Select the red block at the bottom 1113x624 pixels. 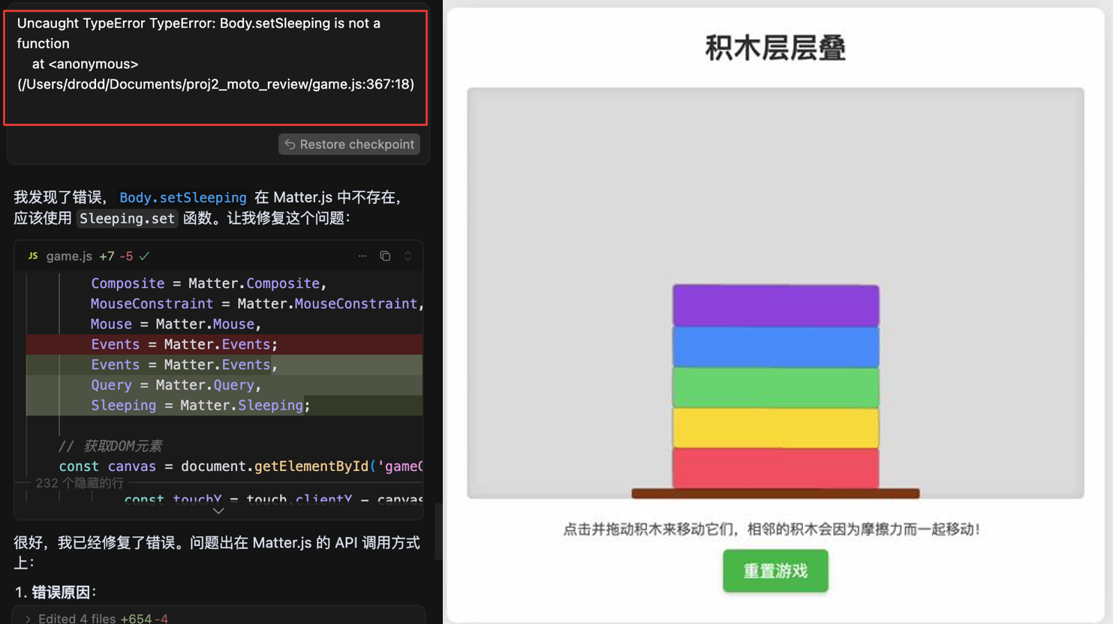click(775, 468)
